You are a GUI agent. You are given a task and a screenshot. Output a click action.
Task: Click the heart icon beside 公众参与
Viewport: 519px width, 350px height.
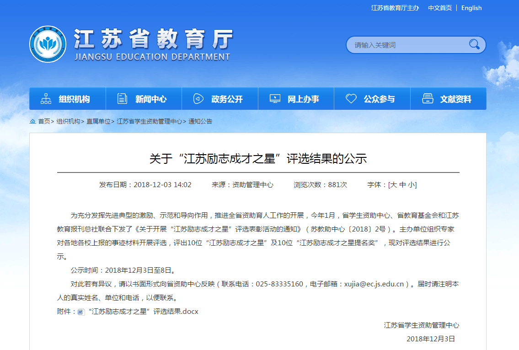pos(351,99)
